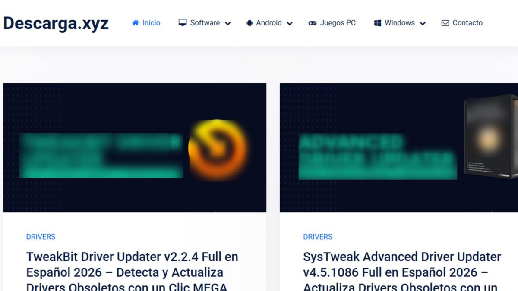
Task: Click the DRIVERS category above SysTweak post
Action: pyautogui.click(x=318, y=237)
